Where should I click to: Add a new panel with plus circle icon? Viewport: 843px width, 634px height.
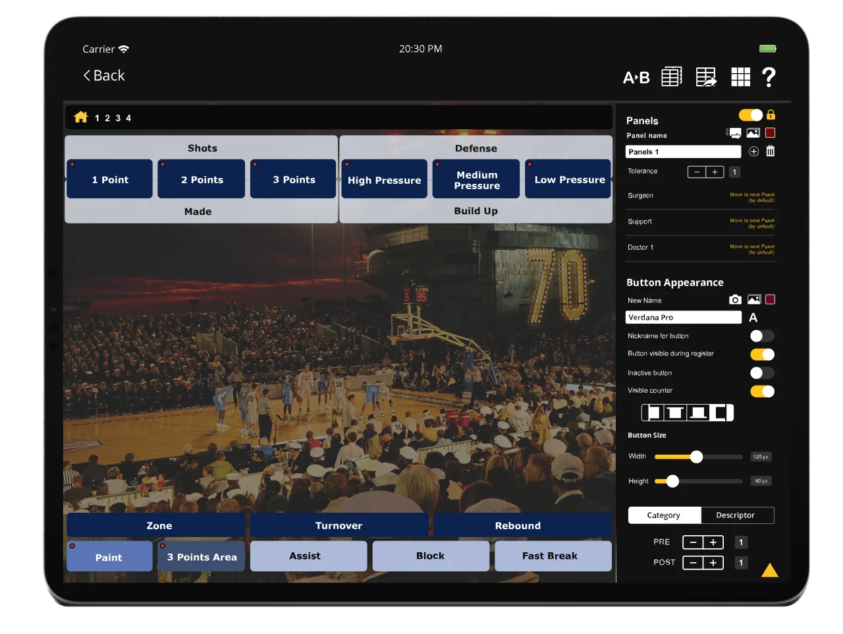pyautogui.click(x=753, y=152)
